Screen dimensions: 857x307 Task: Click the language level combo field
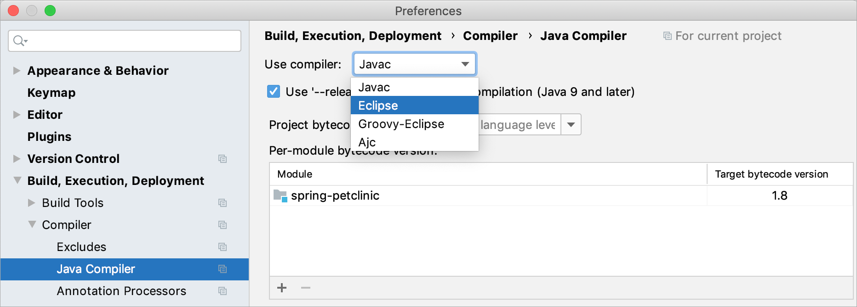point(520,125)
